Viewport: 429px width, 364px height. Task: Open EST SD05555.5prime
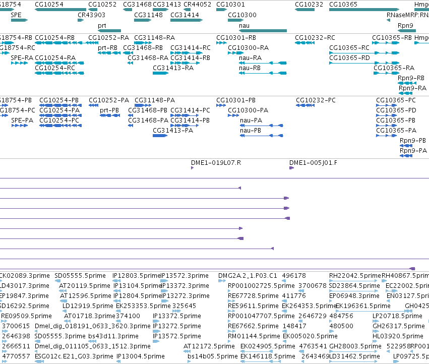pos(80,276)
